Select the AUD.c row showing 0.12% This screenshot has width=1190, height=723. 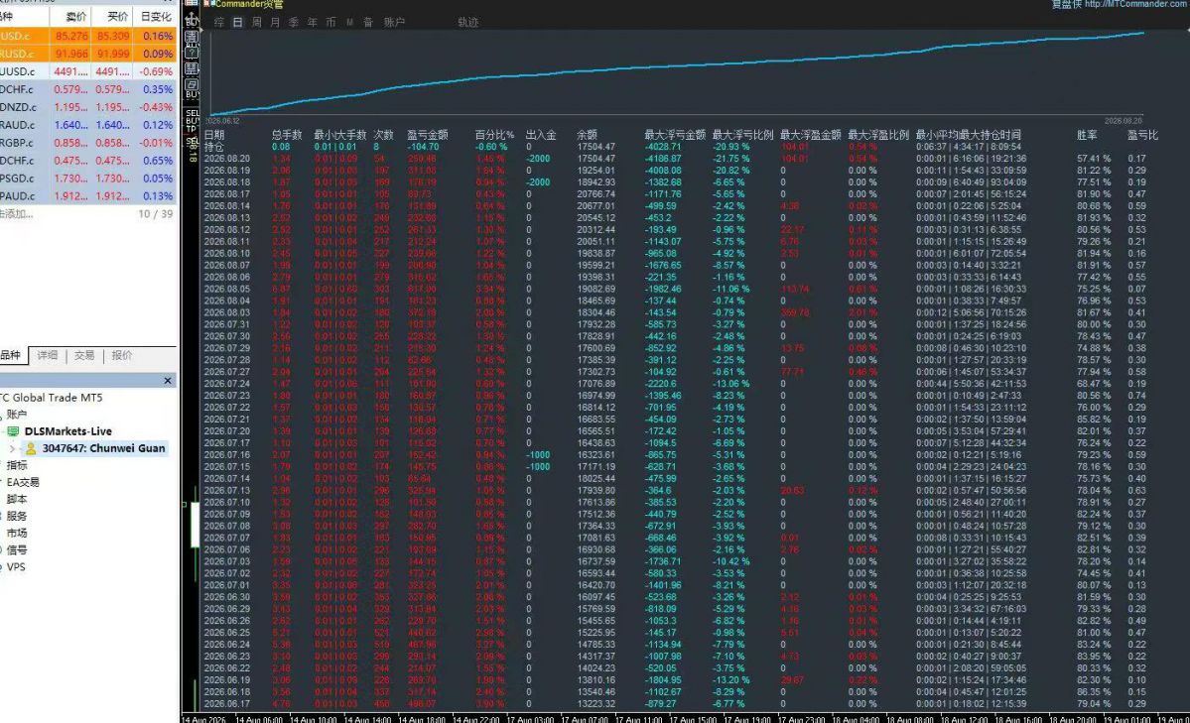point(88,124)
